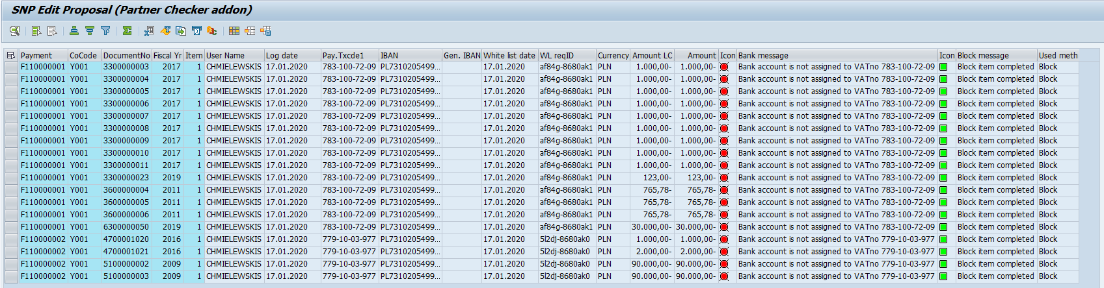The width and height of the screenshot is (1104, 288).
Task: Click the Select All rows icon
Action: (x=36, y=30)
